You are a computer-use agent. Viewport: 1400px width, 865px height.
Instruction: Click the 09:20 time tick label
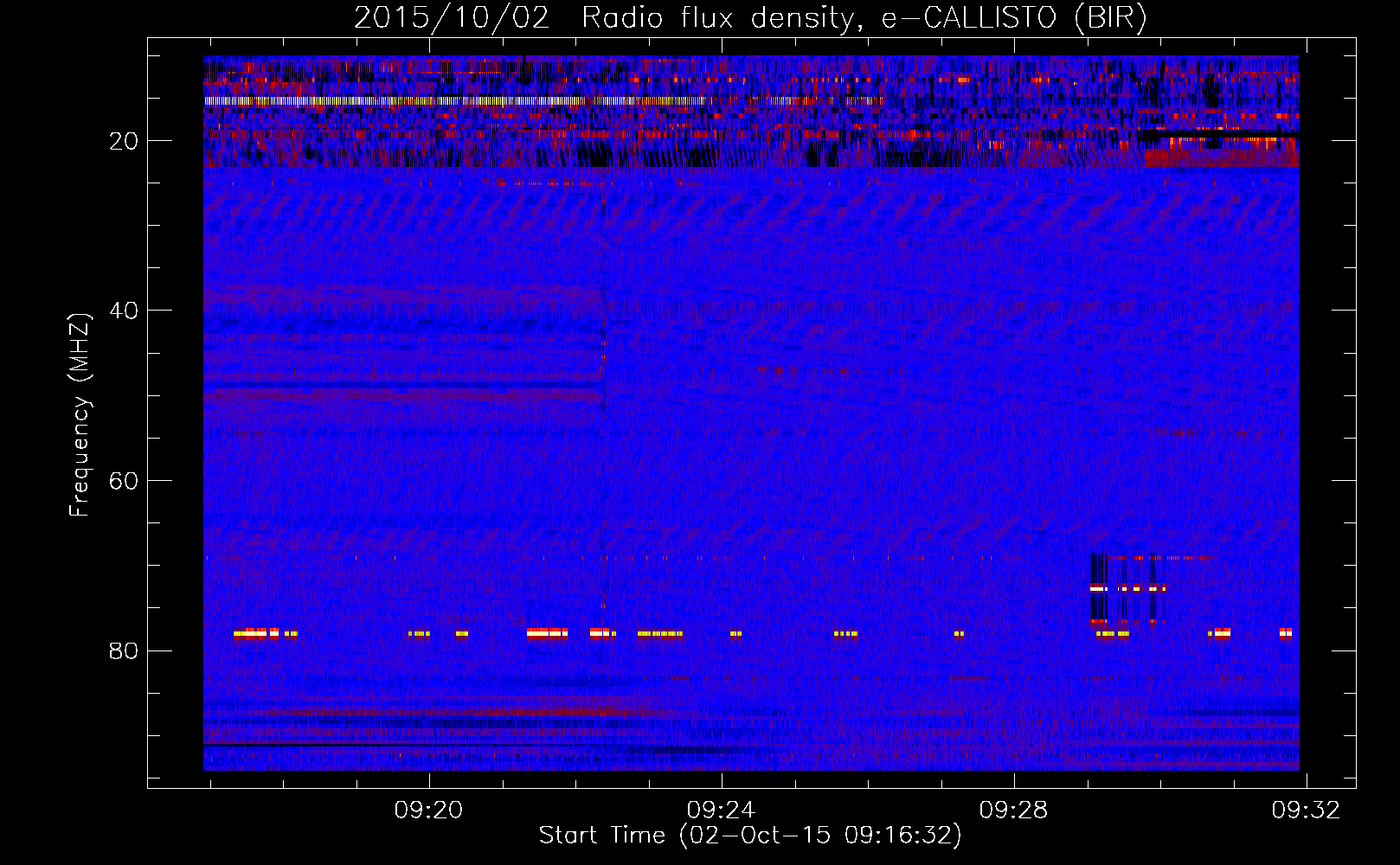(428, 811)
